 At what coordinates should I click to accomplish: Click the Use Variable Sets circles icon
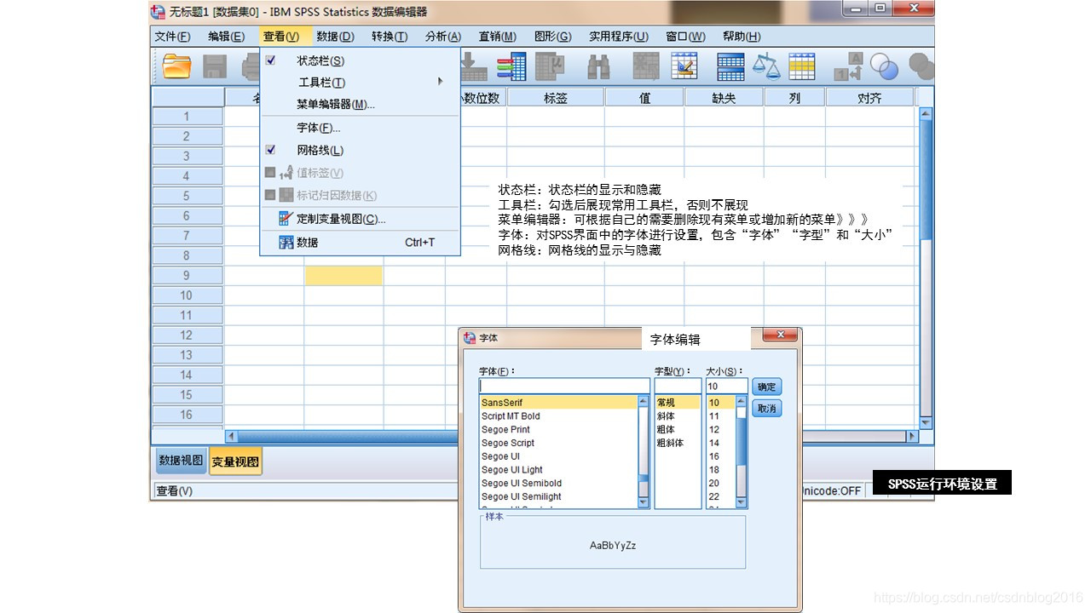[x=884, y=66]
